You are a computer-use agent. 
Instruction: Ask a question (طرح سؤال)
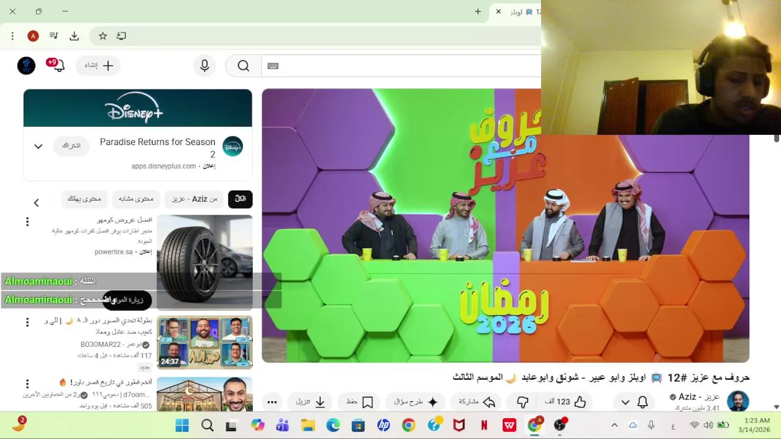[x=416, y=402]
